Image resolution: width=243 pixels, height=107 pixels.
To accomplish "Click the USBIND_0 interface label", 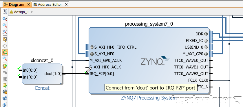I will (x=194, y=47).
